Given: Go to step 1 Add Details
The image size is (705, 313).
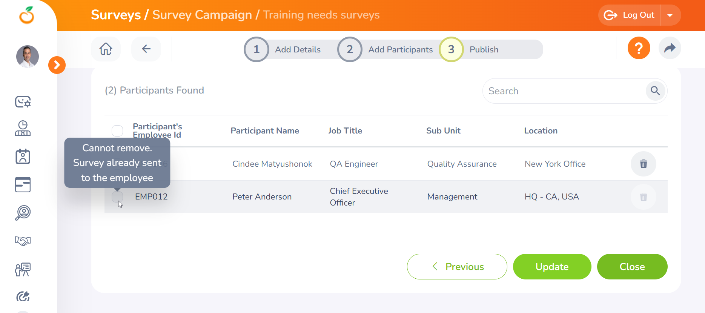Looking at the screenshot, I should point(257,49).
